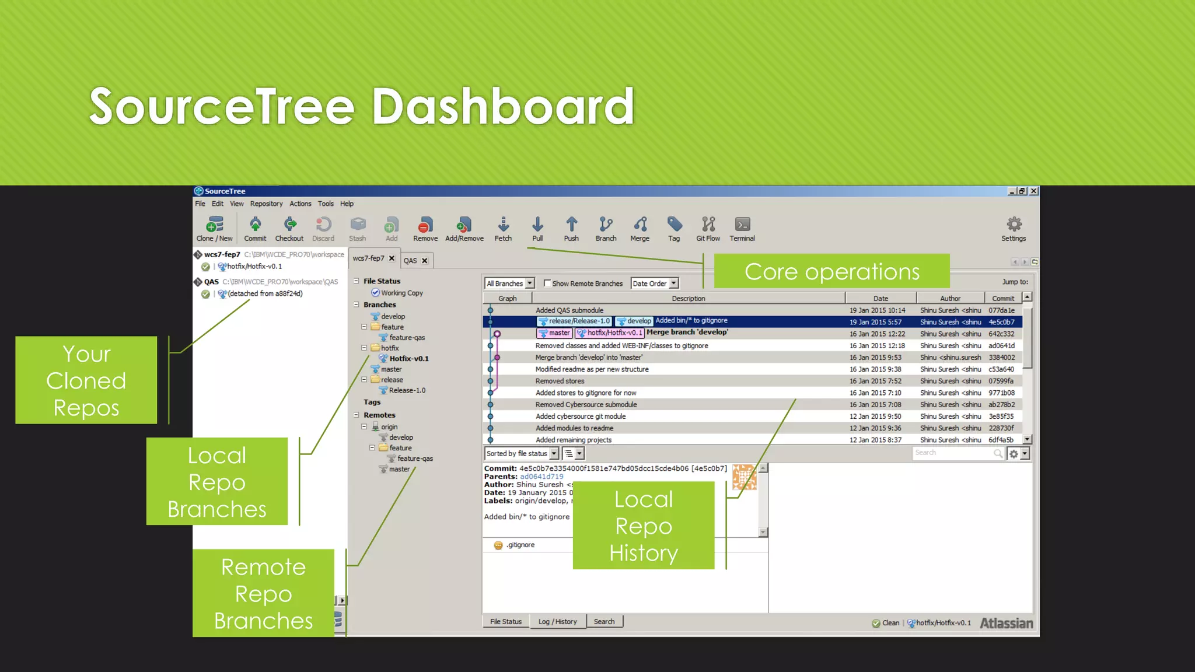Click the Fetch toolbar icon
The image size is (1195, 672).
coord(503,225)
